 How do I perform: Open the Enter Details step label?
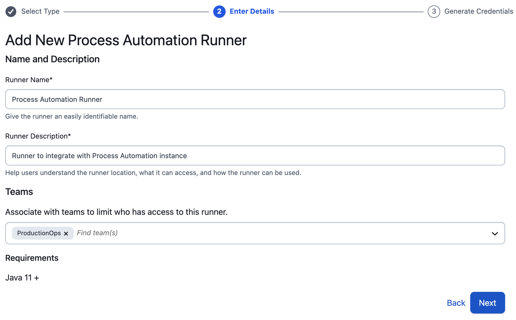252,11
